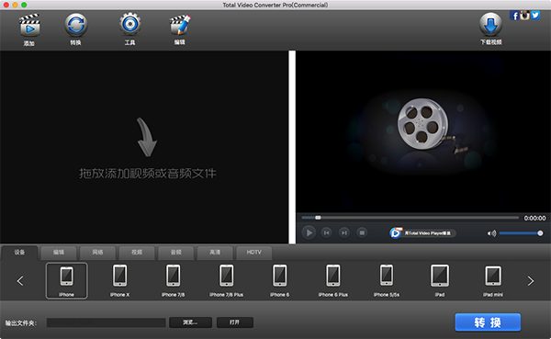Open the 转换 (Convert) toolbar icon
Viewport: 551px width, 339px height.
pyautogui.click(x=76, y=25)
